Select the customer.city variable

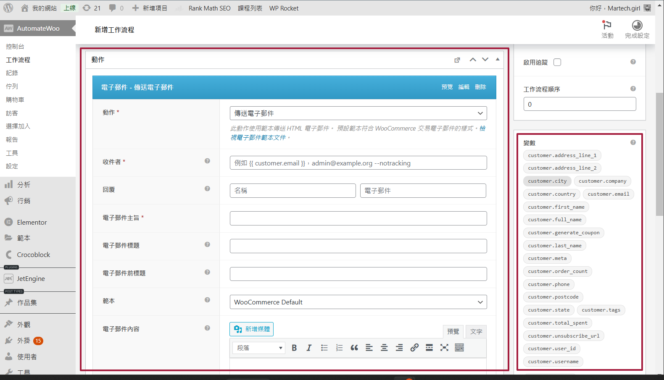[x=547, y=181]
